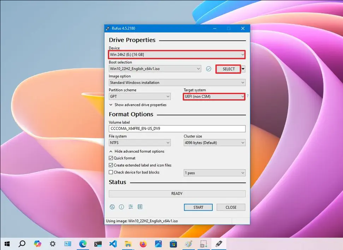
Task: Open taskbar Search
Action: click(x=22, y=244)
